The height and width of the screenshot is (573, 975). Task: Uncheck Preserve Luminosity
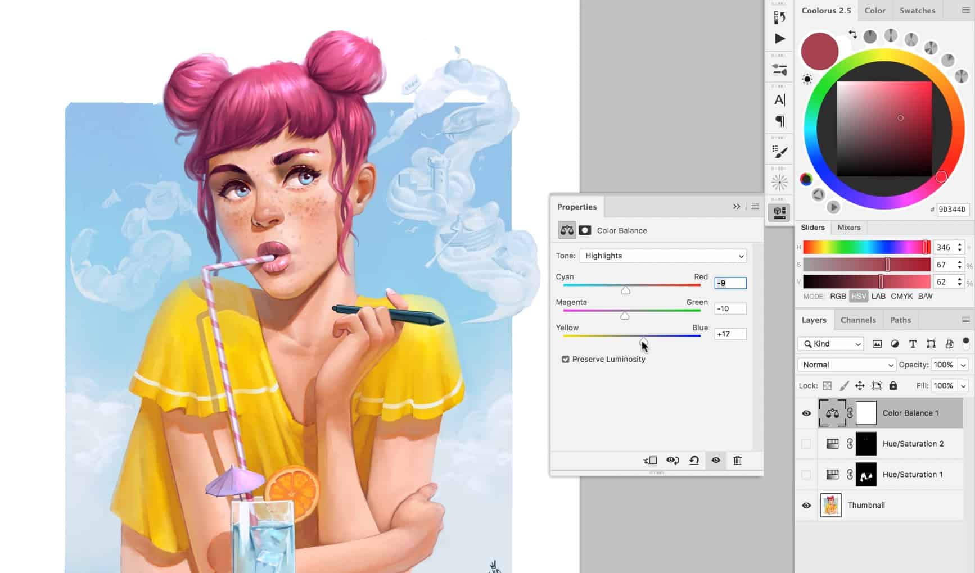pyautogui.click(x=566, y=359)
